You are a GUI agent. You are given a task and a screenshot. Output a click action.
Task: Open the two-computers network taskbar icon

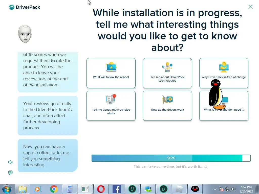pyautogui.click(x=148, y=189)
